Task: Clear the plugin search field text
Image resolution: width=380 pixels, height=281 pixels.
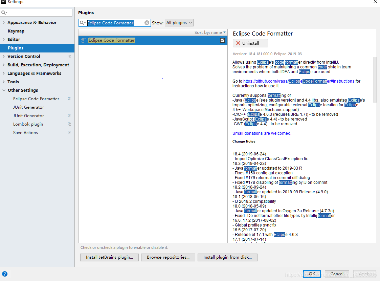Action: [x=147, y=23]
